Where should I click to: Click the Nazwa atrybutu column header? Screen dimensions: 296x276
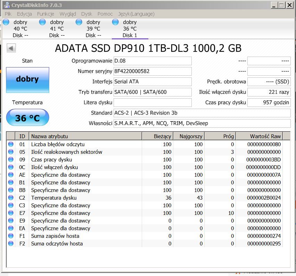tap(85, 136)
